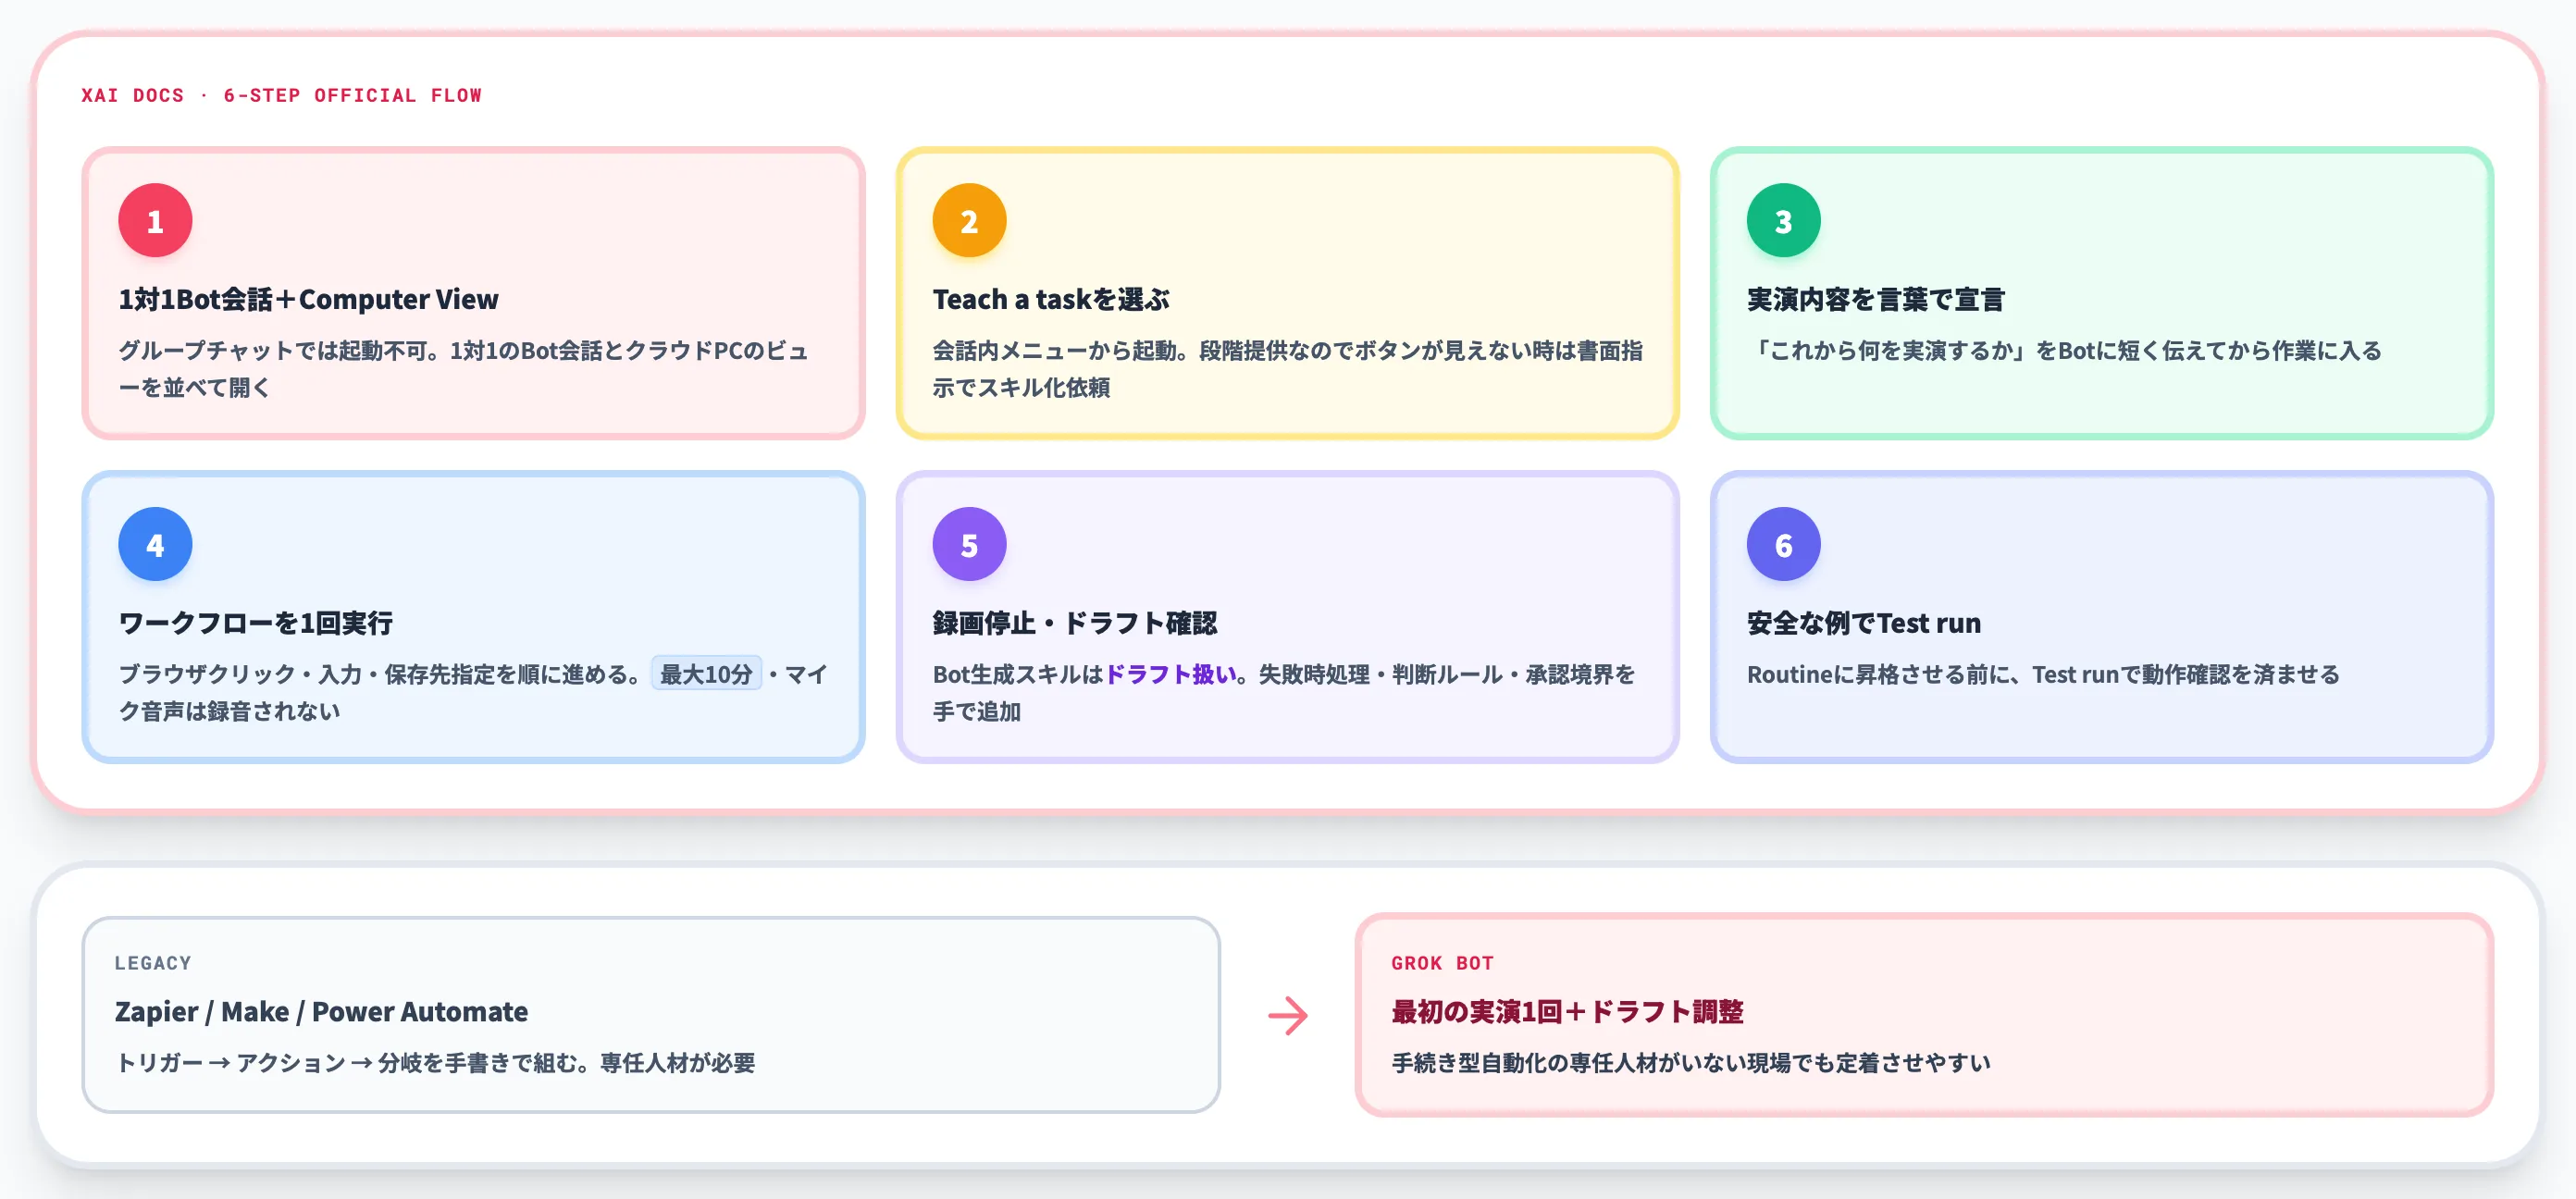2576x1199 pixels.
Task: Select the heading '録画停止・ドラフト確認'
Action: [1074, 623]
